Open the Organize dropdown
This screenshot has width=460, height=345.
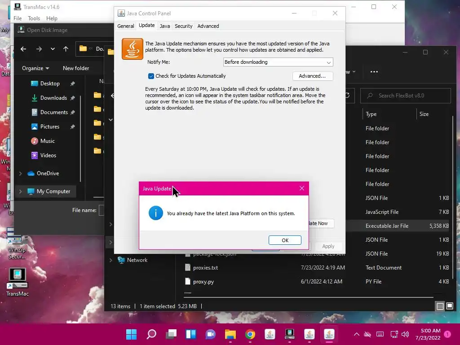pos(35,68)
